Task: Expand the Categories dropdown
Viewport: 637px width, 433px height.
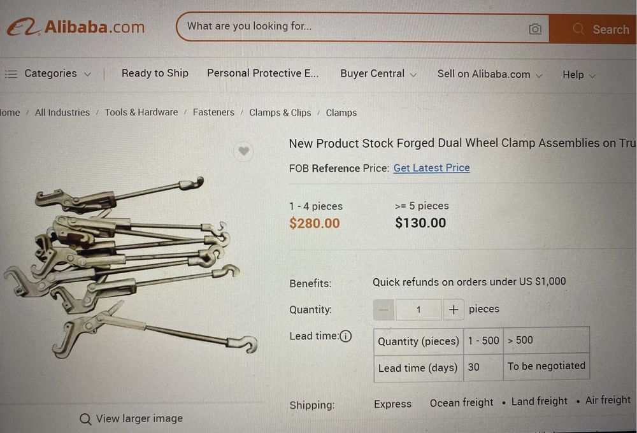Action: [x=87, y=75]
